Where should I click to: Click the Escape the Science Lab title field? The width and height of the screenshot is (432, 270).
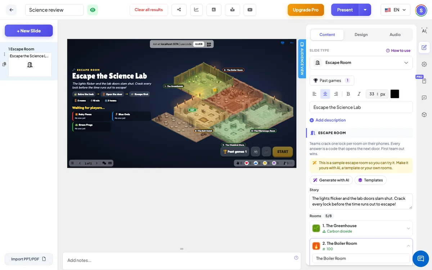[x=361, y=107]
